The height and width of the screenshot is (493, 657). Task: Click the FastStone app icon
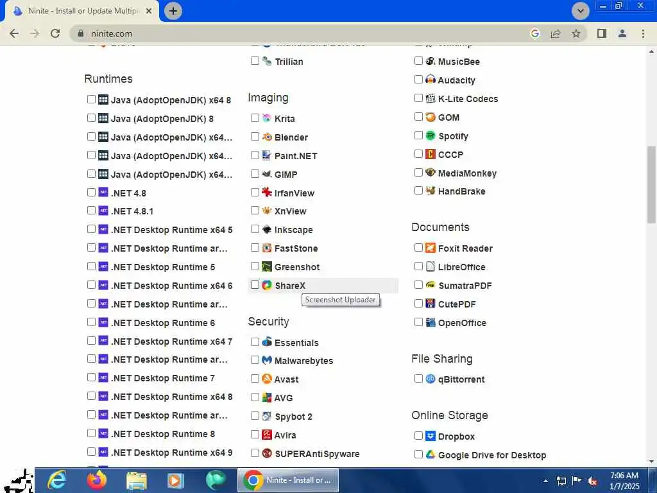click(x=267, y=248)
